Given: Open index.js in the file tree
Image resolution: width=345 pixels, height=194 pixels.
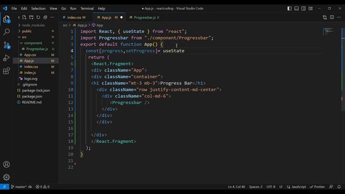Looking at the screenshot, I should click(30, 73).
